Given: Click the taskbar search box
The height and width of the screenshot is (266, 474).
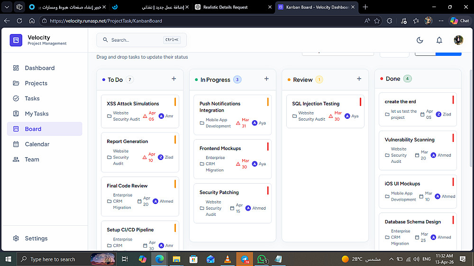Looking at the screenshot, I should pos(66,259).
